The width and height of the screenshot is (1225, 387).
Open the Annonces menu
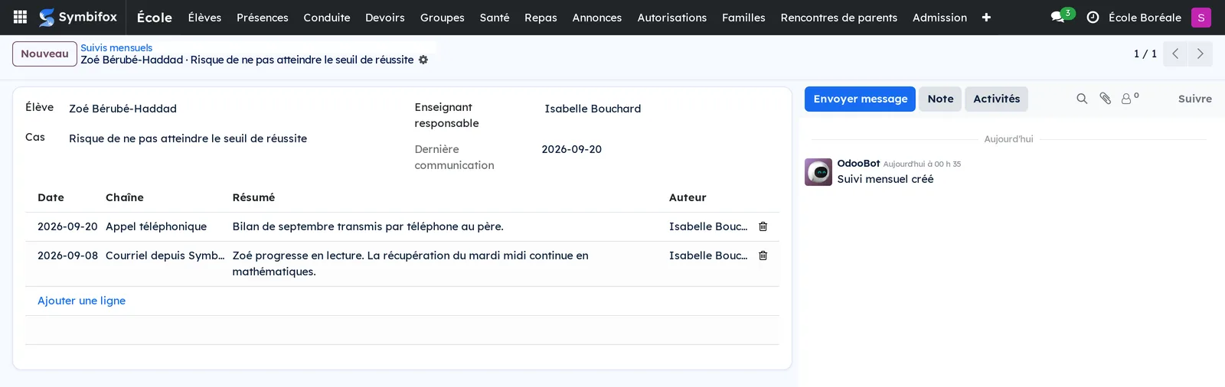[597, 17]
